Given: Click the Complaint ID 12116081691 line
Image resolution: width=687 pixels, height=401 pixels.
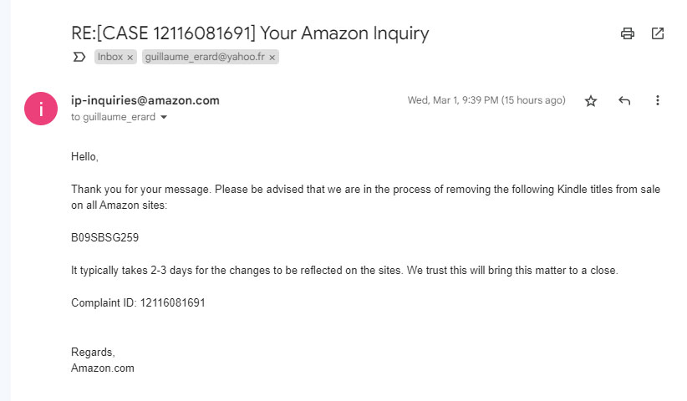Looking at the screenshot, I should (138, 302).
